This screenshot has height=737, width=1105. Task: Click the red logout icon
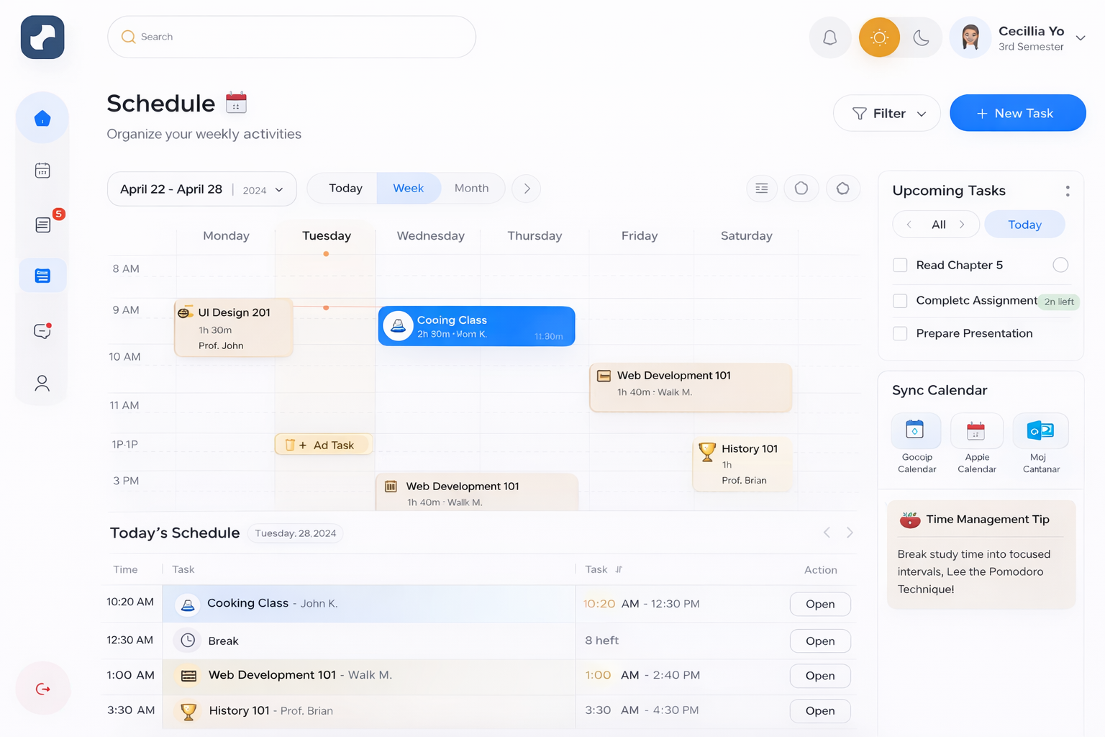coord(43,689)
